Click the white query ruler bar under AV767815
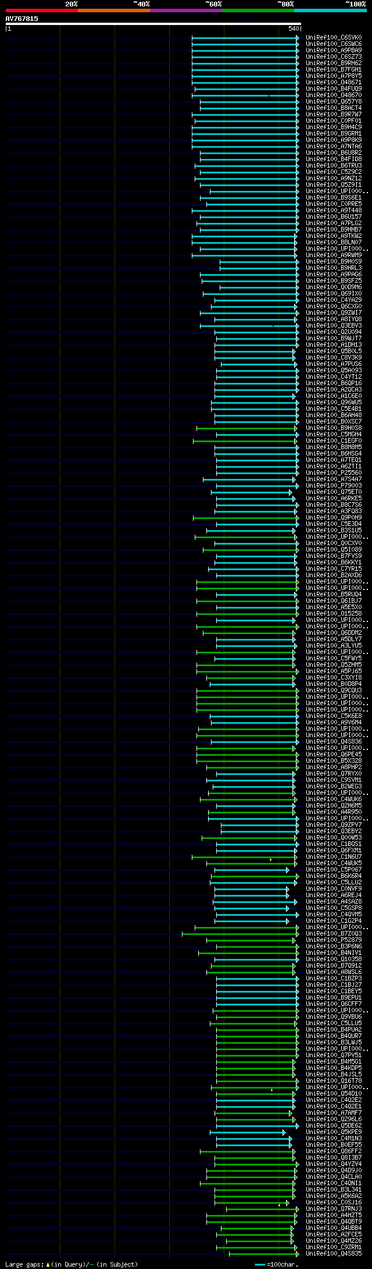This screenshot has width=372, height=1269. pyautogui.click(x=153, y=24)
